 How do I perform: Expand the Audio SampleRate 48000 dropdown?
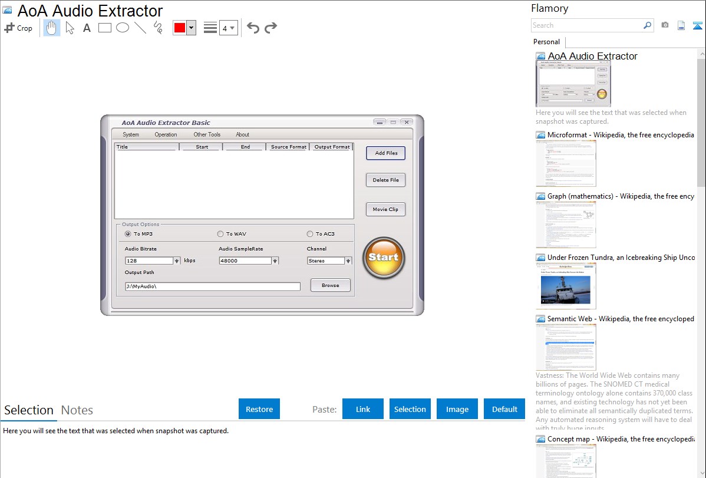pos(275,261)
